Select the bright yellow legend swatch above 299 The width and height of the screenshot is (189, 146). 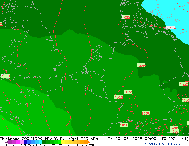63,142
